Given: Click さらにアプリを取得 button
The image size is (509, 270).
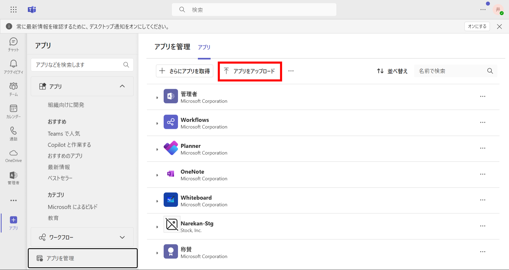Looking at the screenshot, I should pyautogui.click(x=185, y=71).
